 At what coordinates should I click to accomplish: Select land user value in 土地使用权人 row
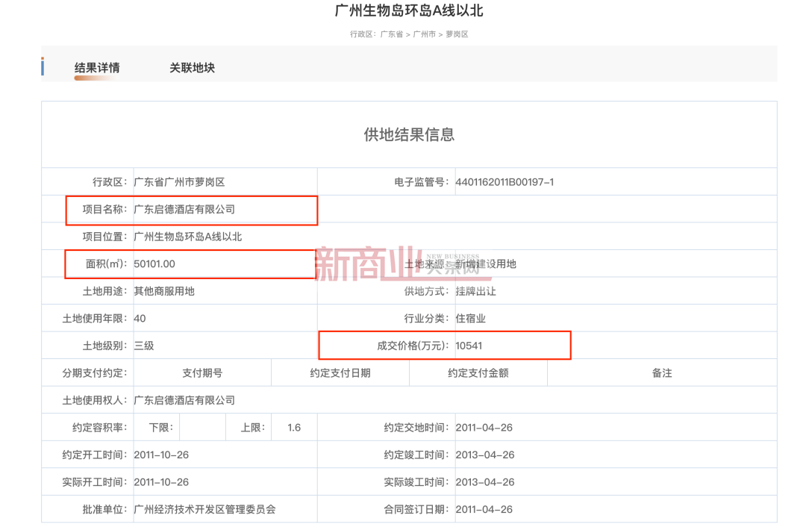(x=184, y=400)
